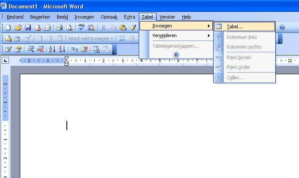Viewport: 299px width, 178px height.
Task: Add a new database record
Action: (x=30, y=49)
